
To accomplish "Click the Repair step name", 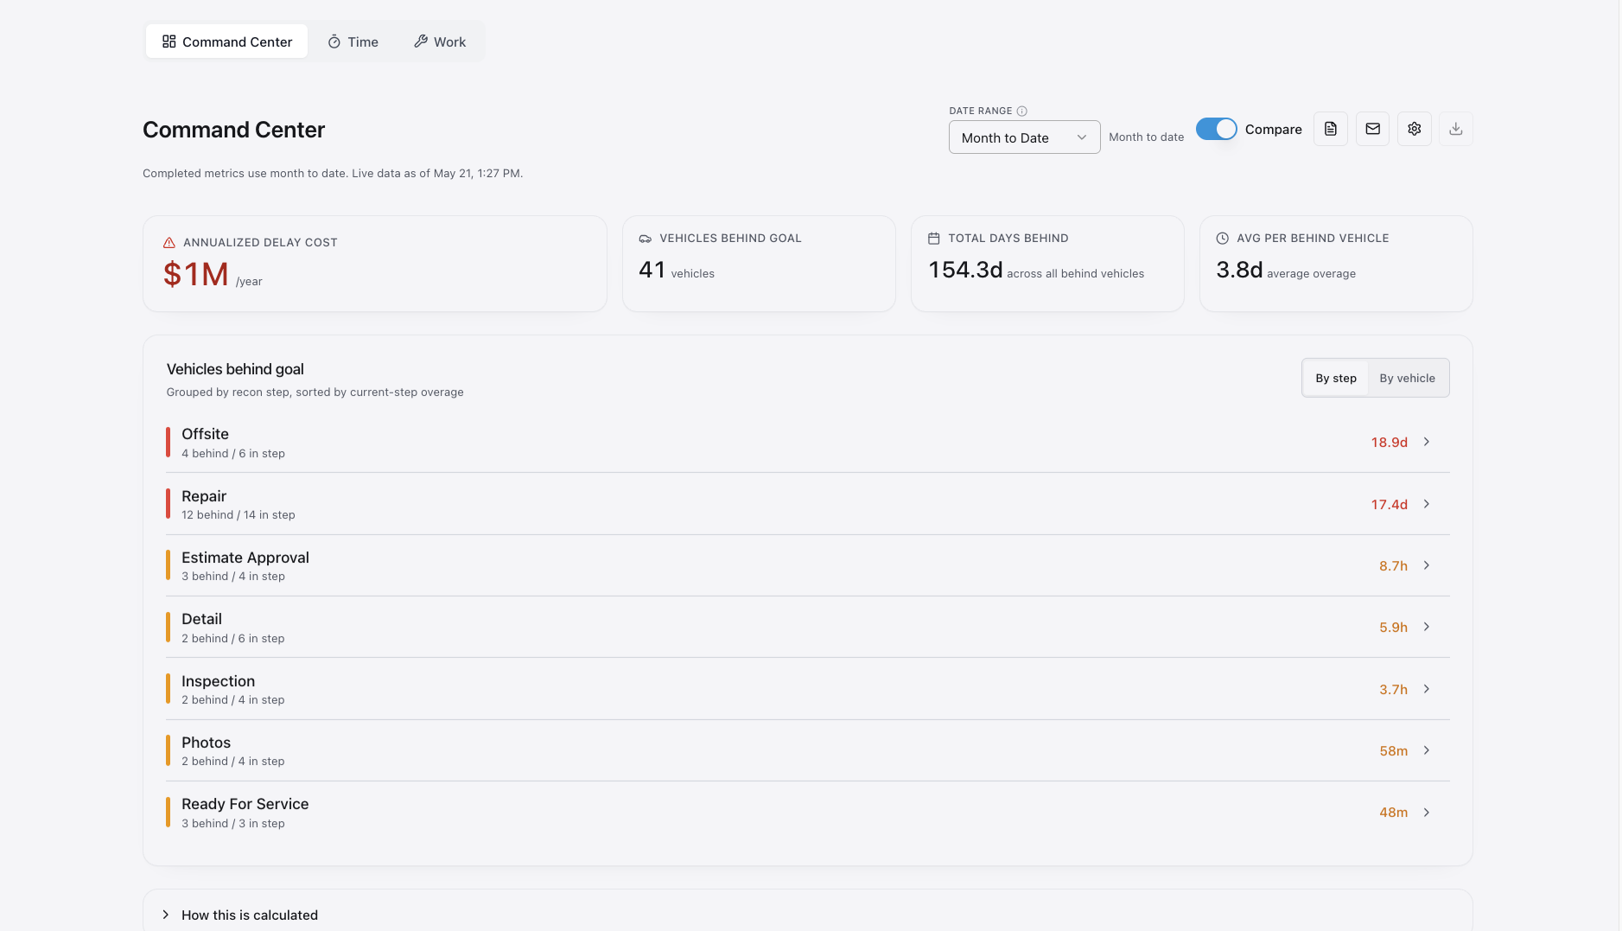I will (204, 496).
